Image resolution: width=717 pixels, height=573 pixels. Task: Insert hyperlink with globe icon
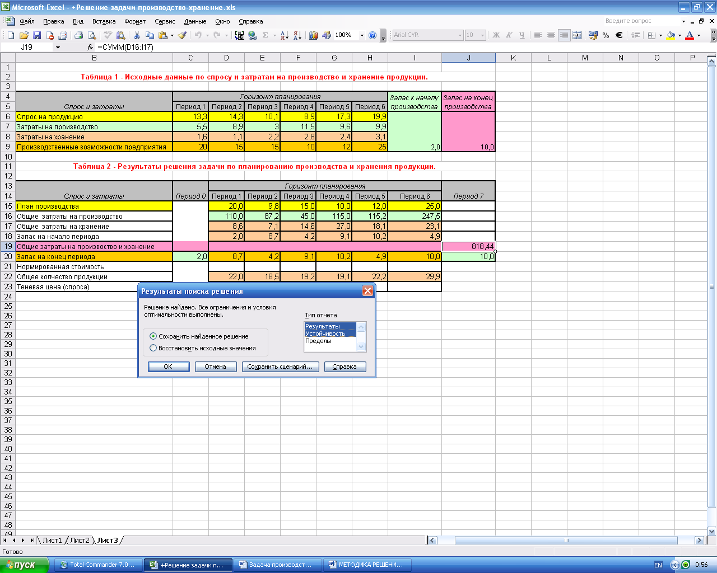[253, 35]
